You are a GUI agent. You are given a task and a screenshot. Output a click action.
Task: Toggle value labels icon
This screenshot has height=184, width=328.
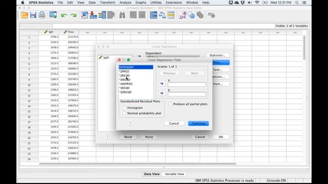[182, 15]
